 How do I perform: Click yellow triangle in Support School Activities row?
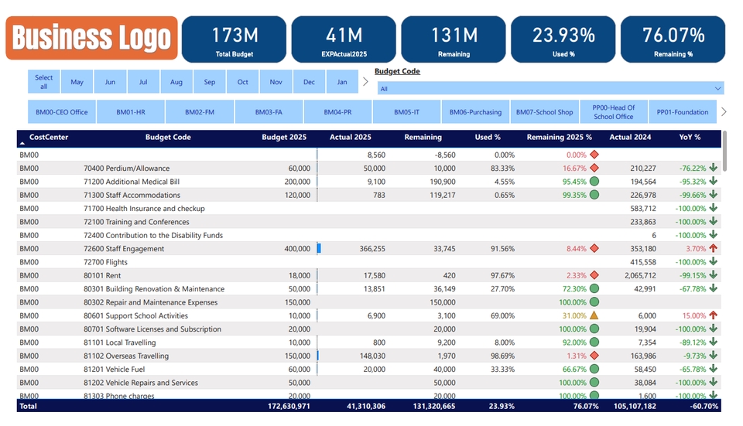tap(594, 315)
